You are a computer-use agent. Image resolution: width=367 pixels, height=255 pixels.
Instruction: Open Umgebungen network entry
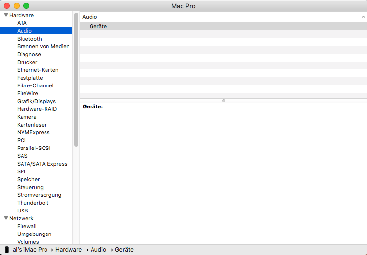pyautogui.click(x=34, y=234)
